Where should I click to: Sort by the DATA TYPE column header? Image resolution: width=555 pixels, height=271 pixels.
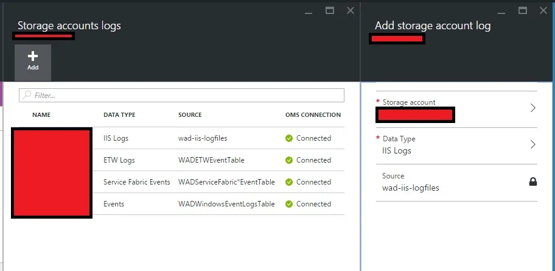119,114
